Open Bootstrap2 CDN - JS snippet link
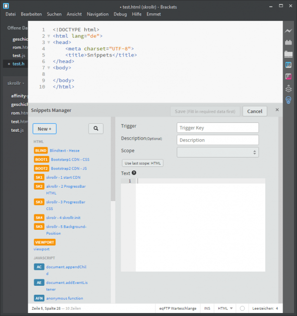Screen dimensions: 297x316 69,168
